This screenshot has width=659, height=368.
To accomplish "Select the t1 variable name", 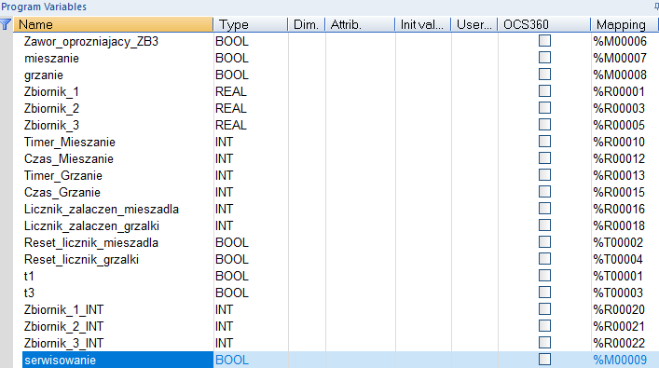I will pyautogui.click(x=29, y=277).
